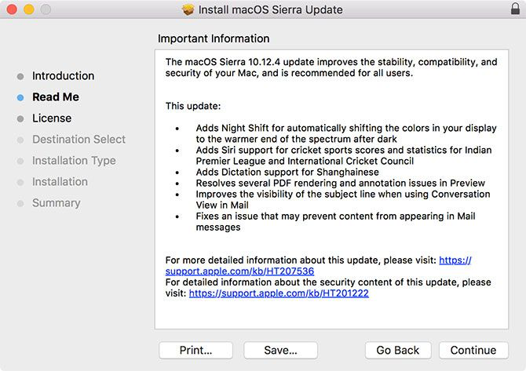Open the HT207536 support link
This screenshot has height=371, width=526.
(x=239, y=271)
